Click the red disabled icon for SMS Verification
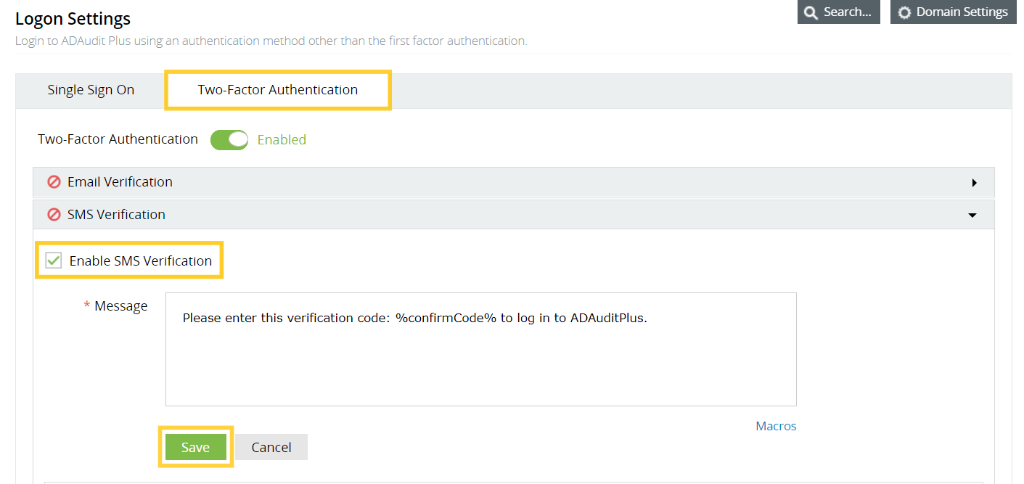 54,215
